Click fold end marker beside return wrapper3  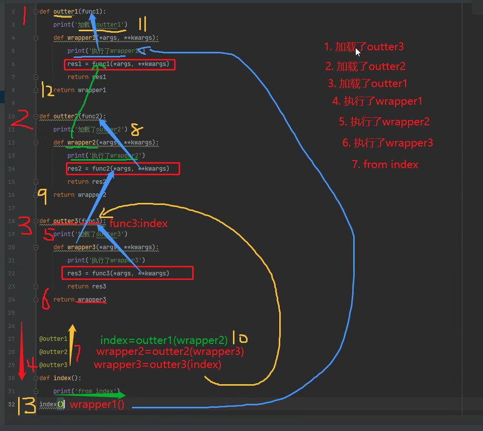(36, 300)
